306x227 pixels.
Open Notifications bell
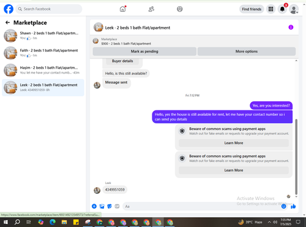click(282, 9)
